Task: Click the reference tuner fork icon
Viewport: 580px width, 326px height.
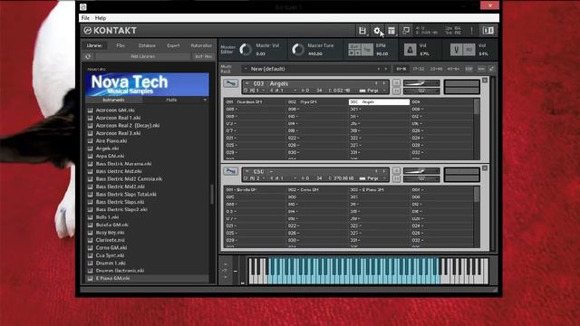Action: click(457, 50)
